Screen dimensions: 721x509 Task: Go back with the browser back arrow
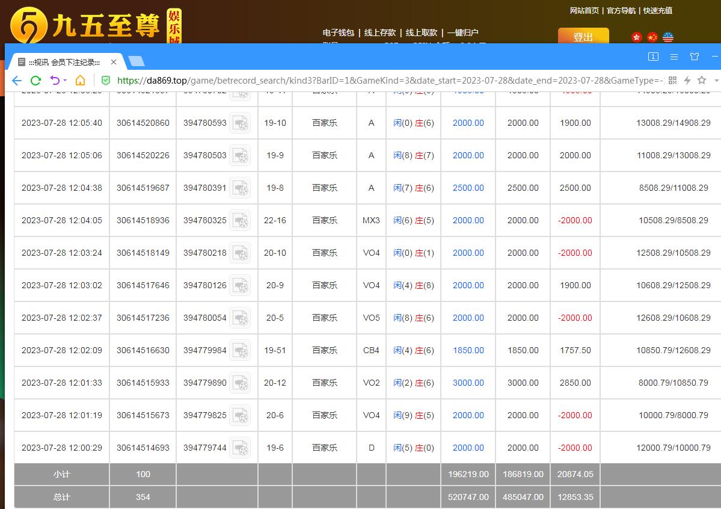[17, 81]
